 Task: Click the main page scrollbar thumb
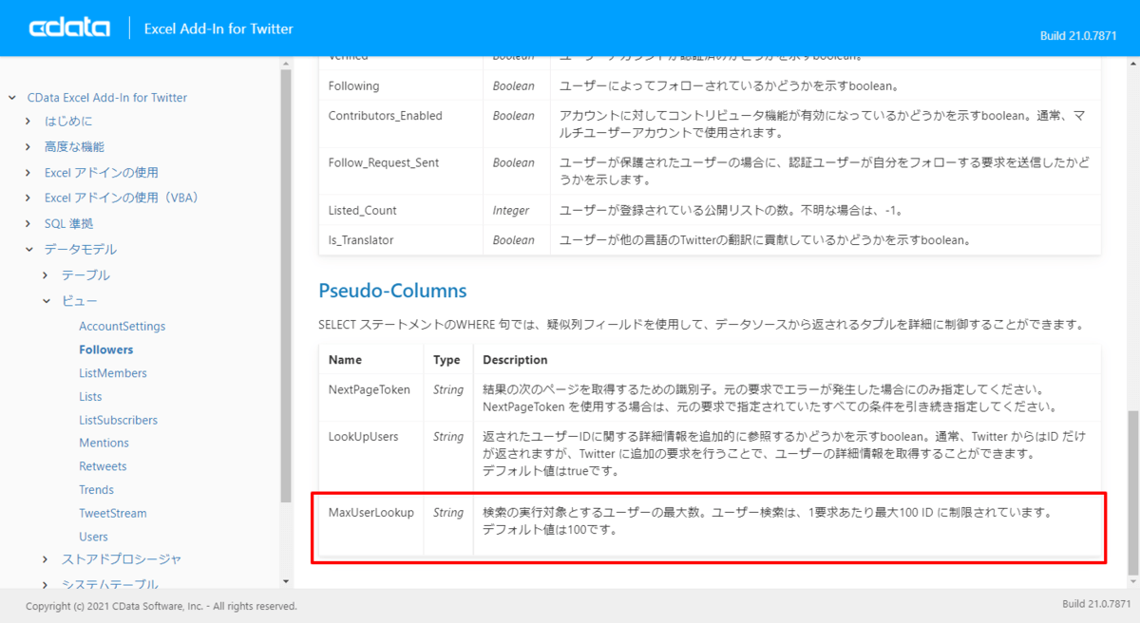pyautogui.click(x=1132, y=491)
